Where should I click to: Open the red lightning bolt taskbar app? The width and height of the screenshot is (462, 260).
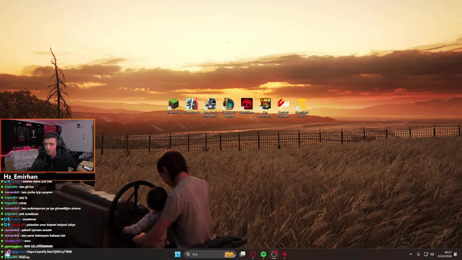(284, 254)
